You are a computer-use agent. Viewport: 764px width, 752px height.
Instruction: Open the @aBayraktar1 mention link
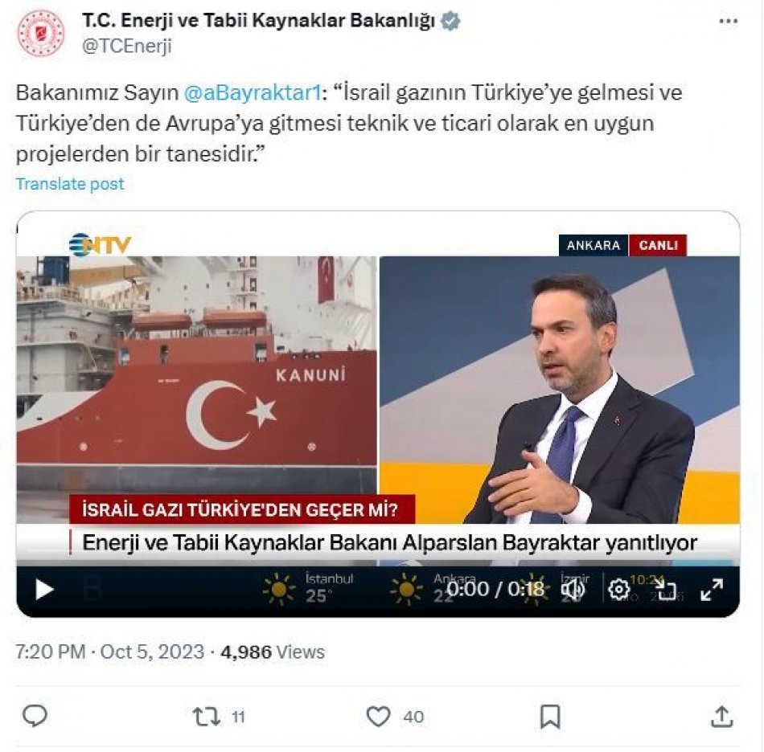pos(253,92)
